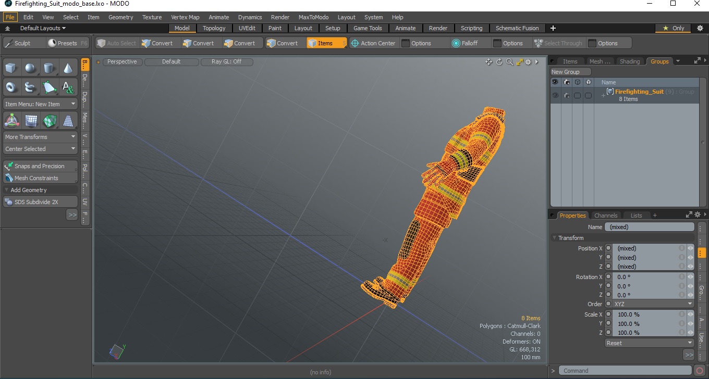Select the Cylinder primitive tool
Image resolution: width=709 pixels, height=379 pixels.
(x=50, y=68)
